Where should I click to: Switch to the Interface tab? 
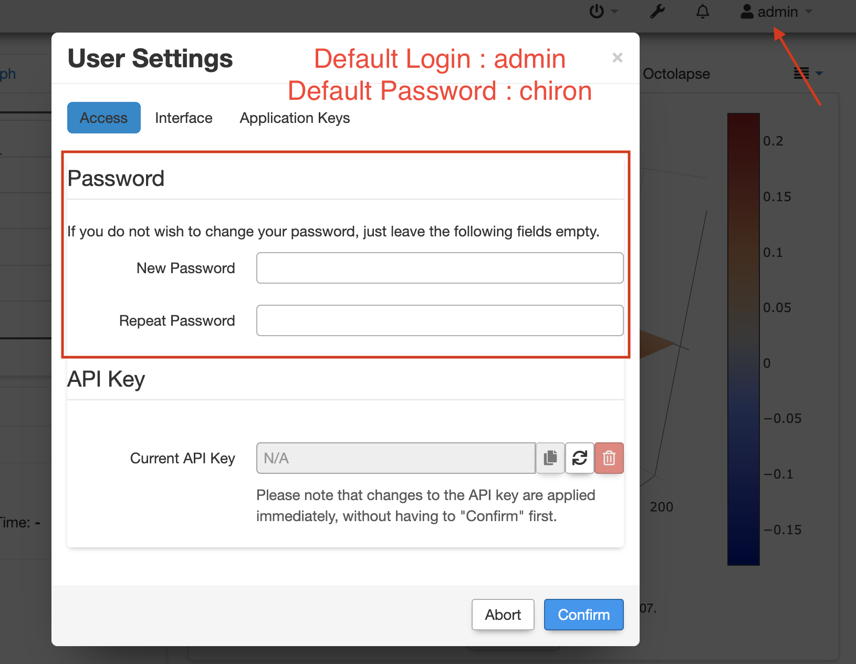click(x=184, y=118)
